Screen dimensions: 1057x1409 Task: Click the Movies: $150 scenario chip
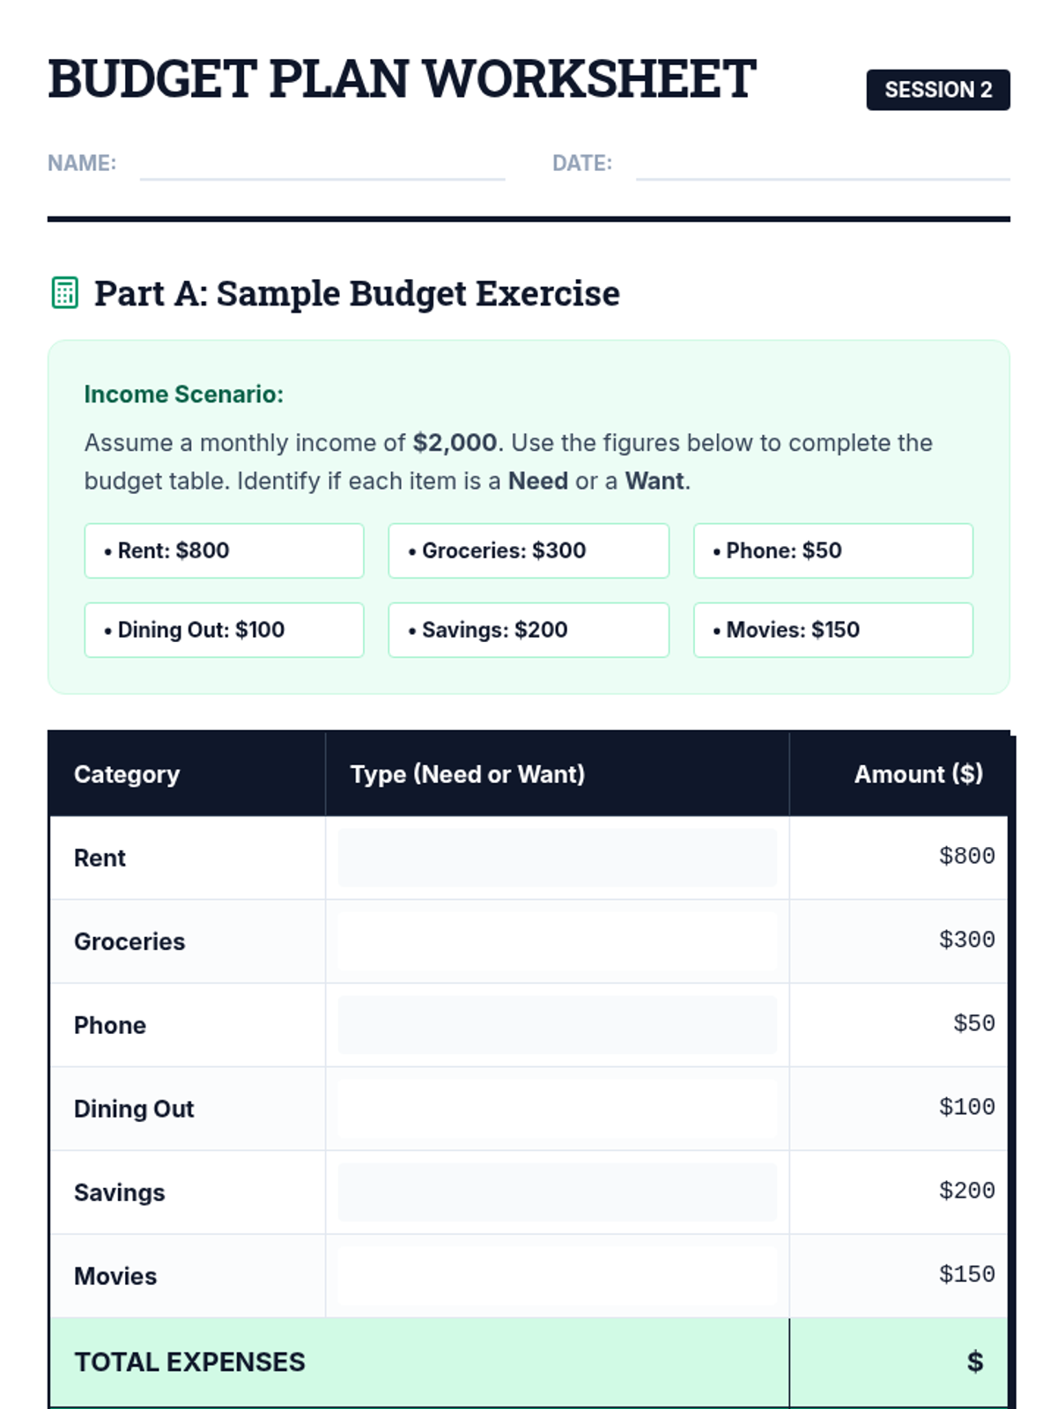(832, 631)
